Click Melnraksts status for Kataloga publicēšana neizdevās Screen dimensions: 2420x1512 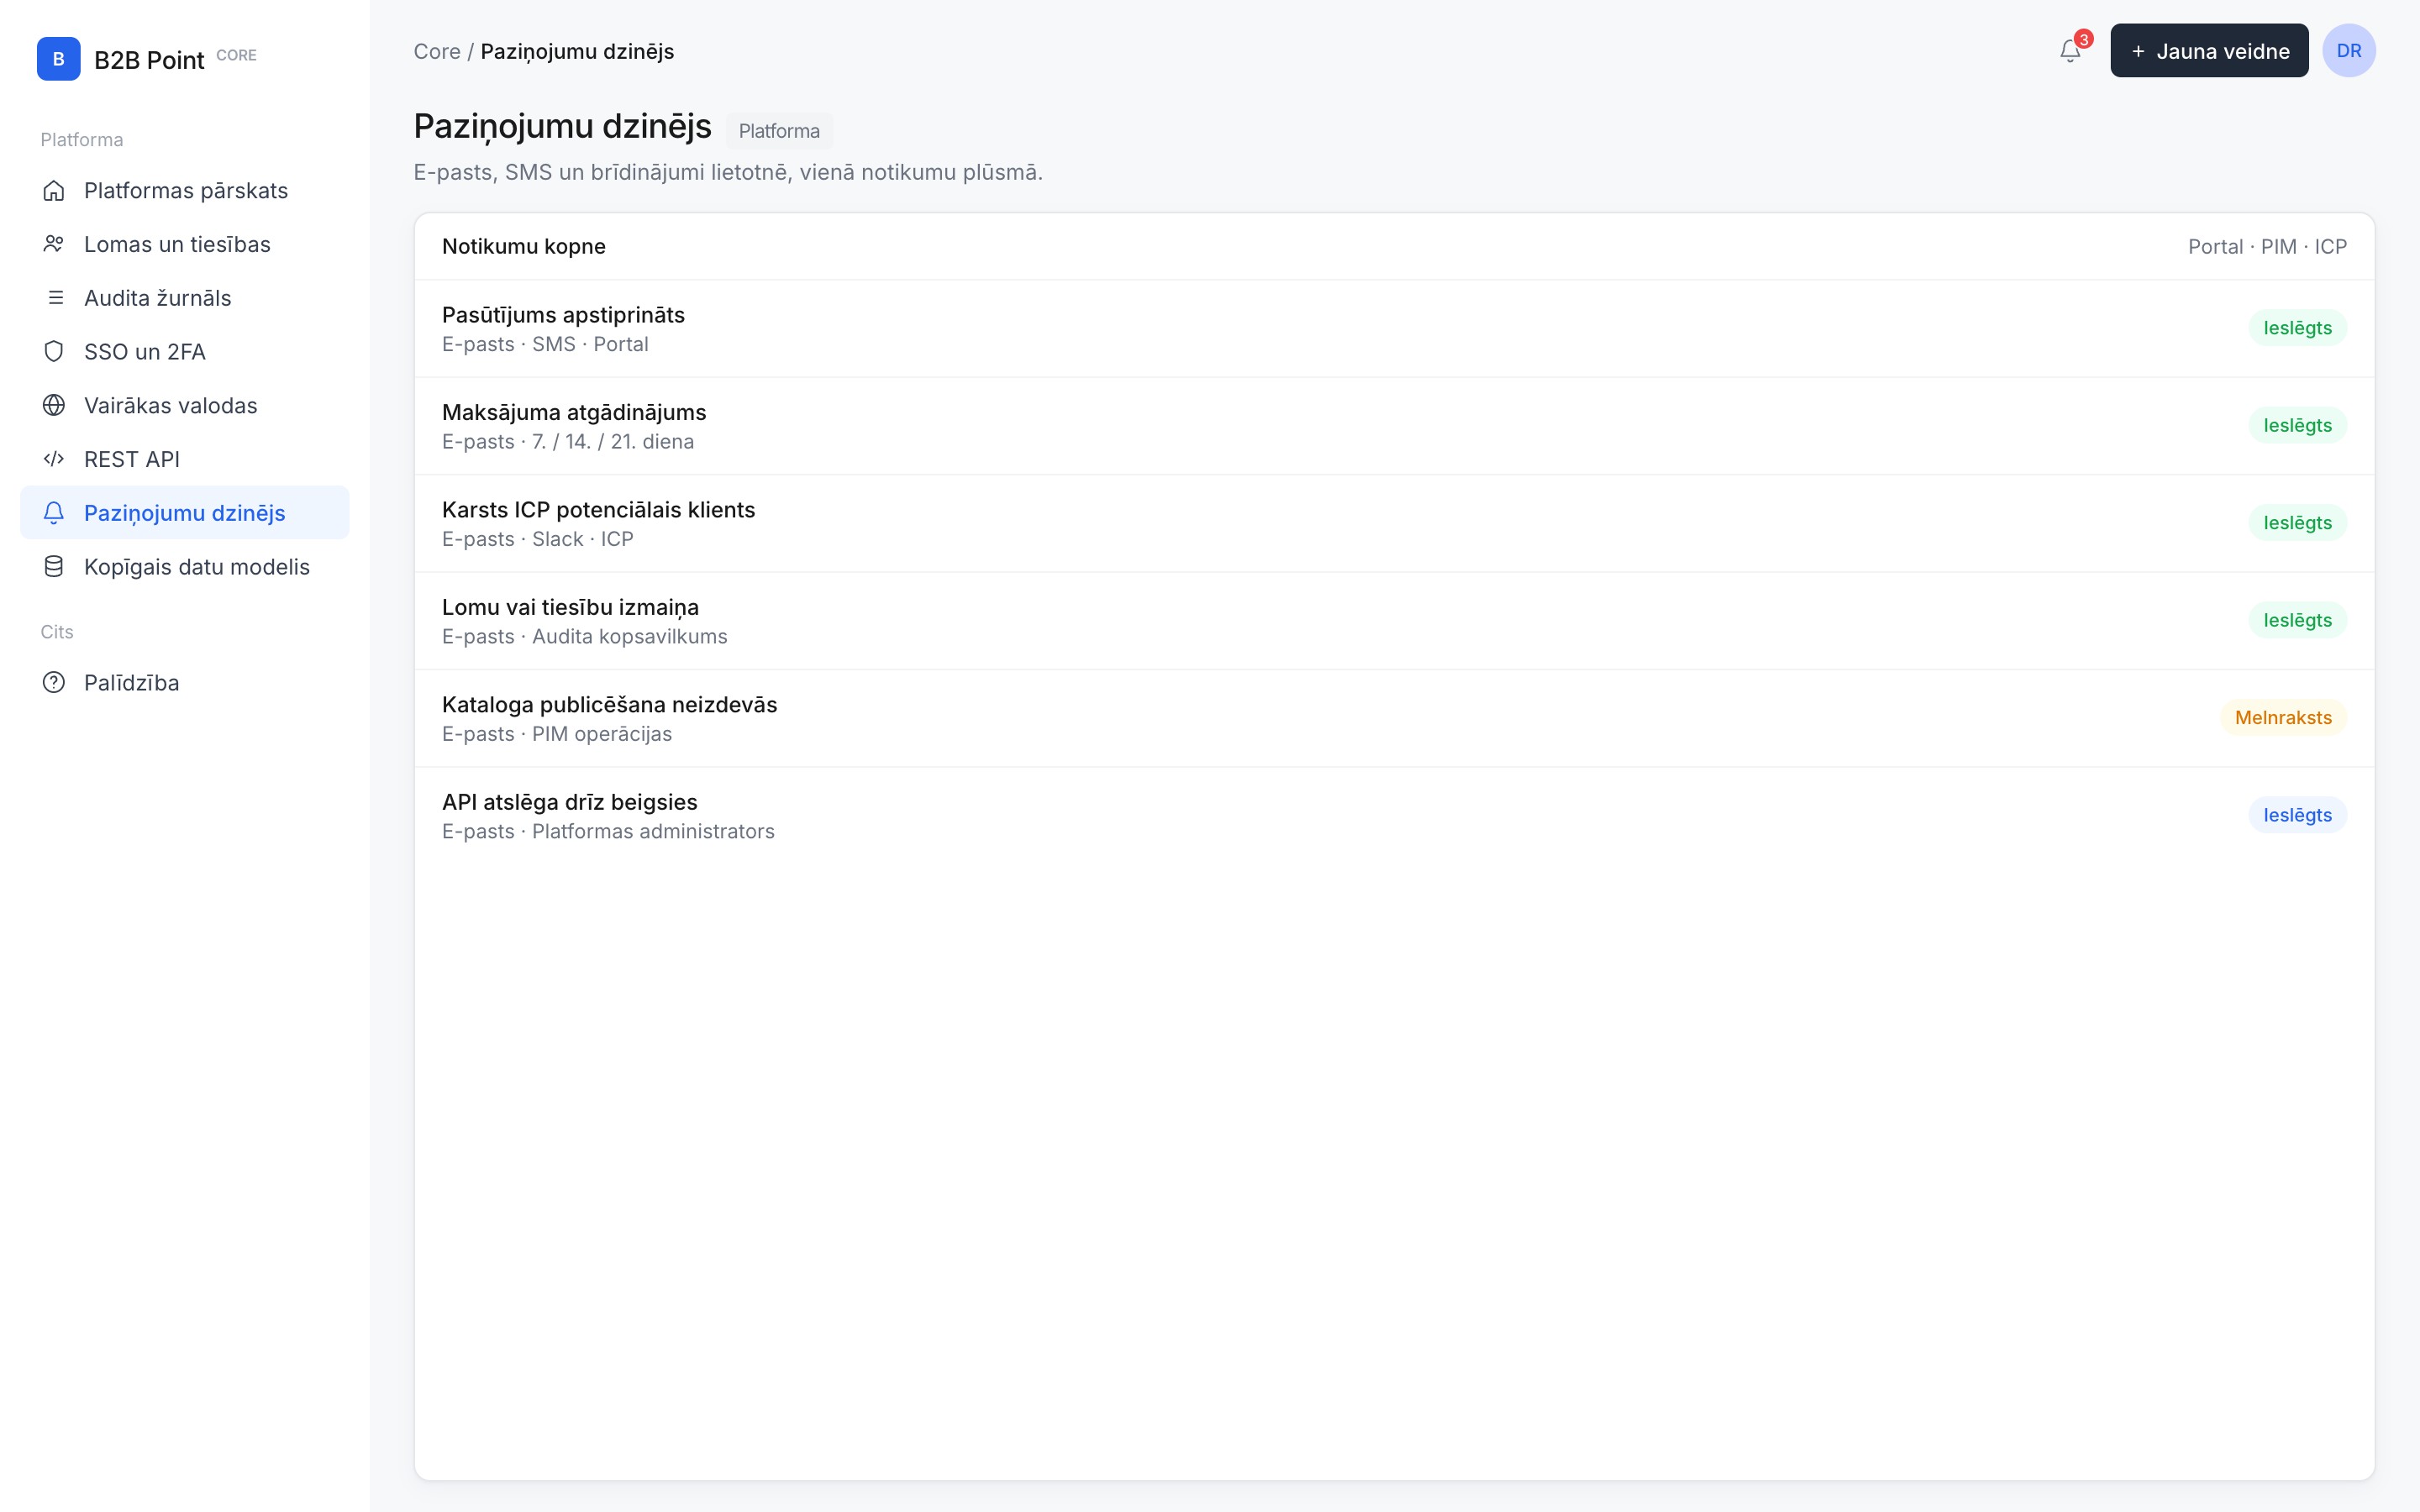[2283, 718]
